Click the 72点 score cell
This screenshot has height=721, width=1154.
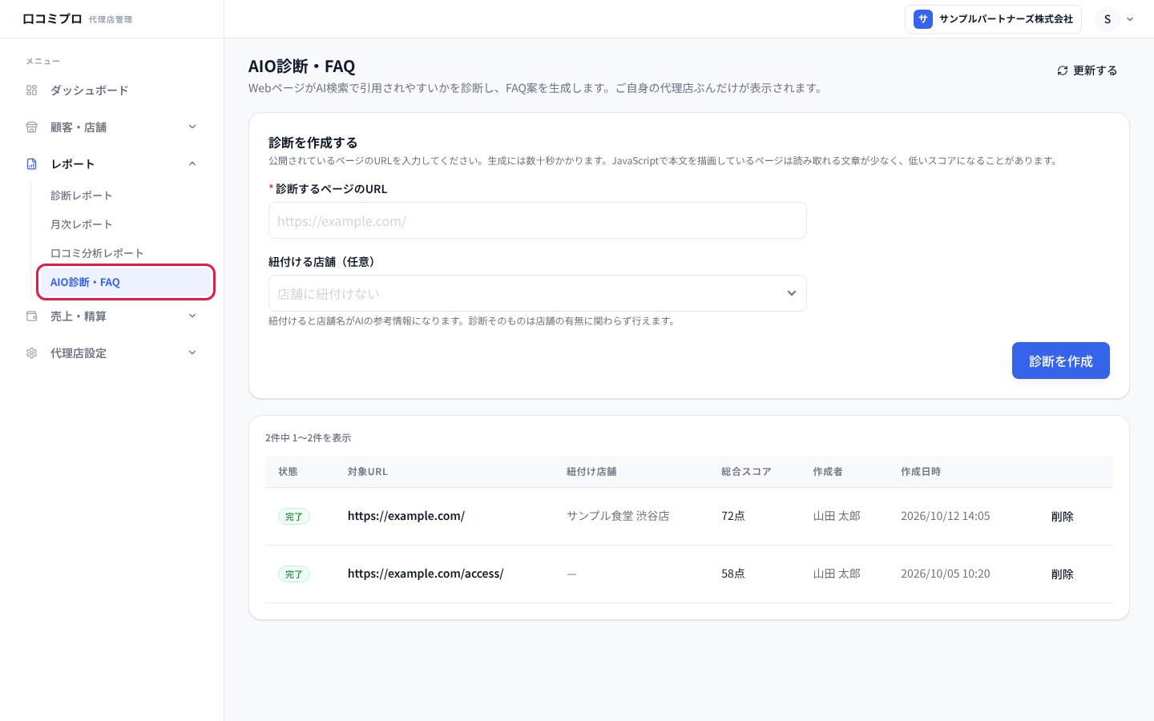click(x=733, y=516)
